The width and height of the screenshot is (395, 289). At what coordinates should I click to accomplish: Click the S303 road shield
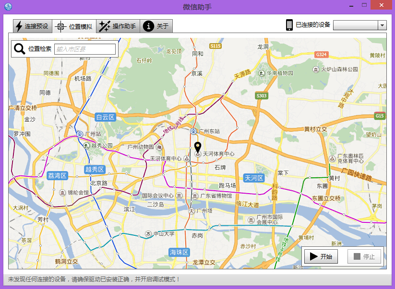262,95
